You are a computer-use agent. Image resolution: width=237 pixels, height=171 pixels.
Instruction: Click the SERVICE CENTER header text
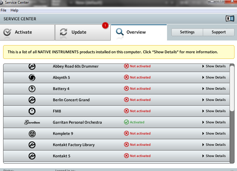click(x=20, y=19)
